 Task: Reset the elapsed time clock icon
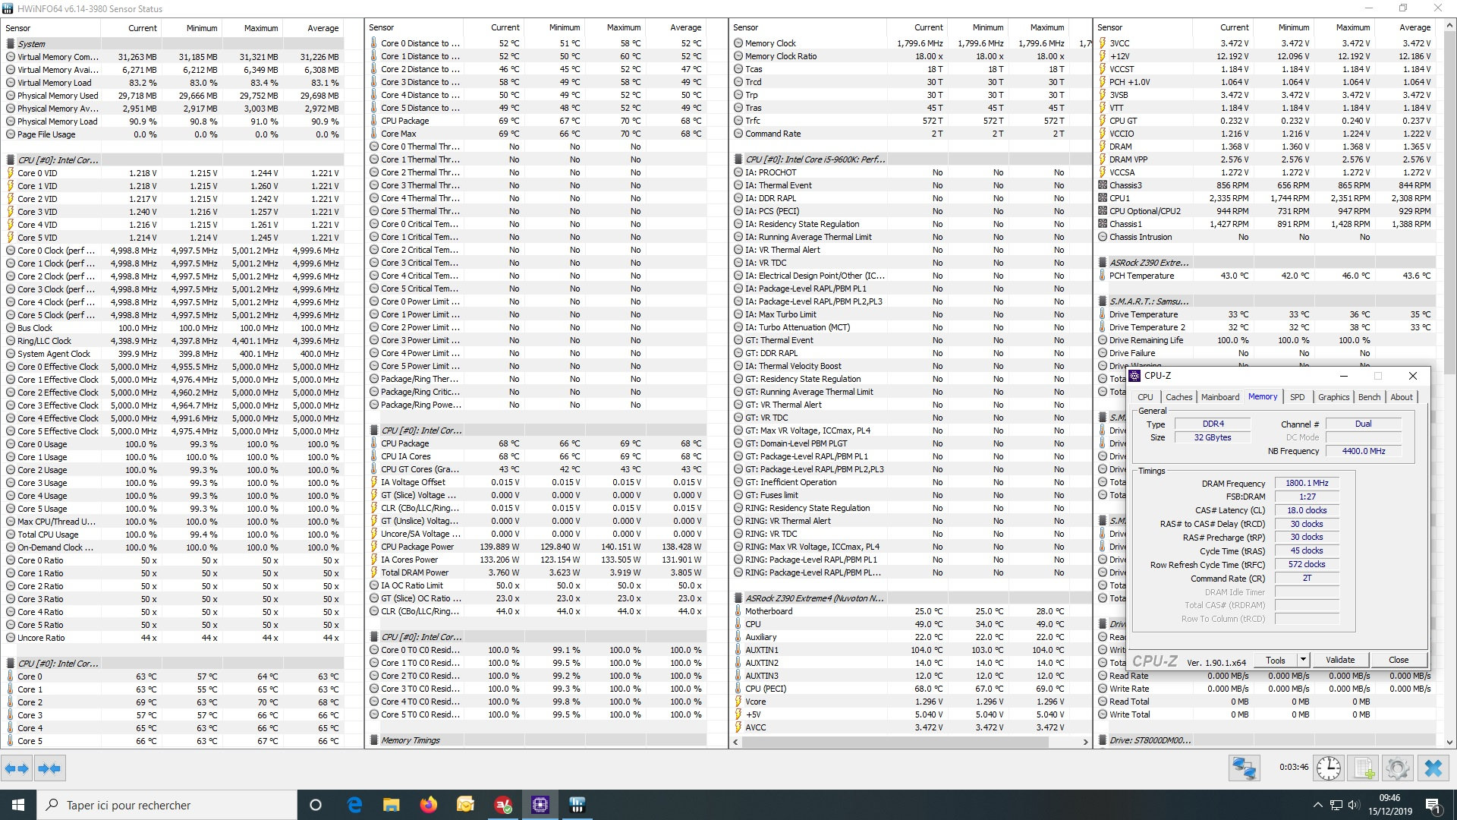click(1328, 768)
